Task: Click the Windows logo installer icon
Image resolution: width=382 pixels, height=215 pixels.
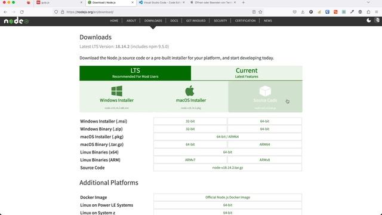Action: (117, 91)
